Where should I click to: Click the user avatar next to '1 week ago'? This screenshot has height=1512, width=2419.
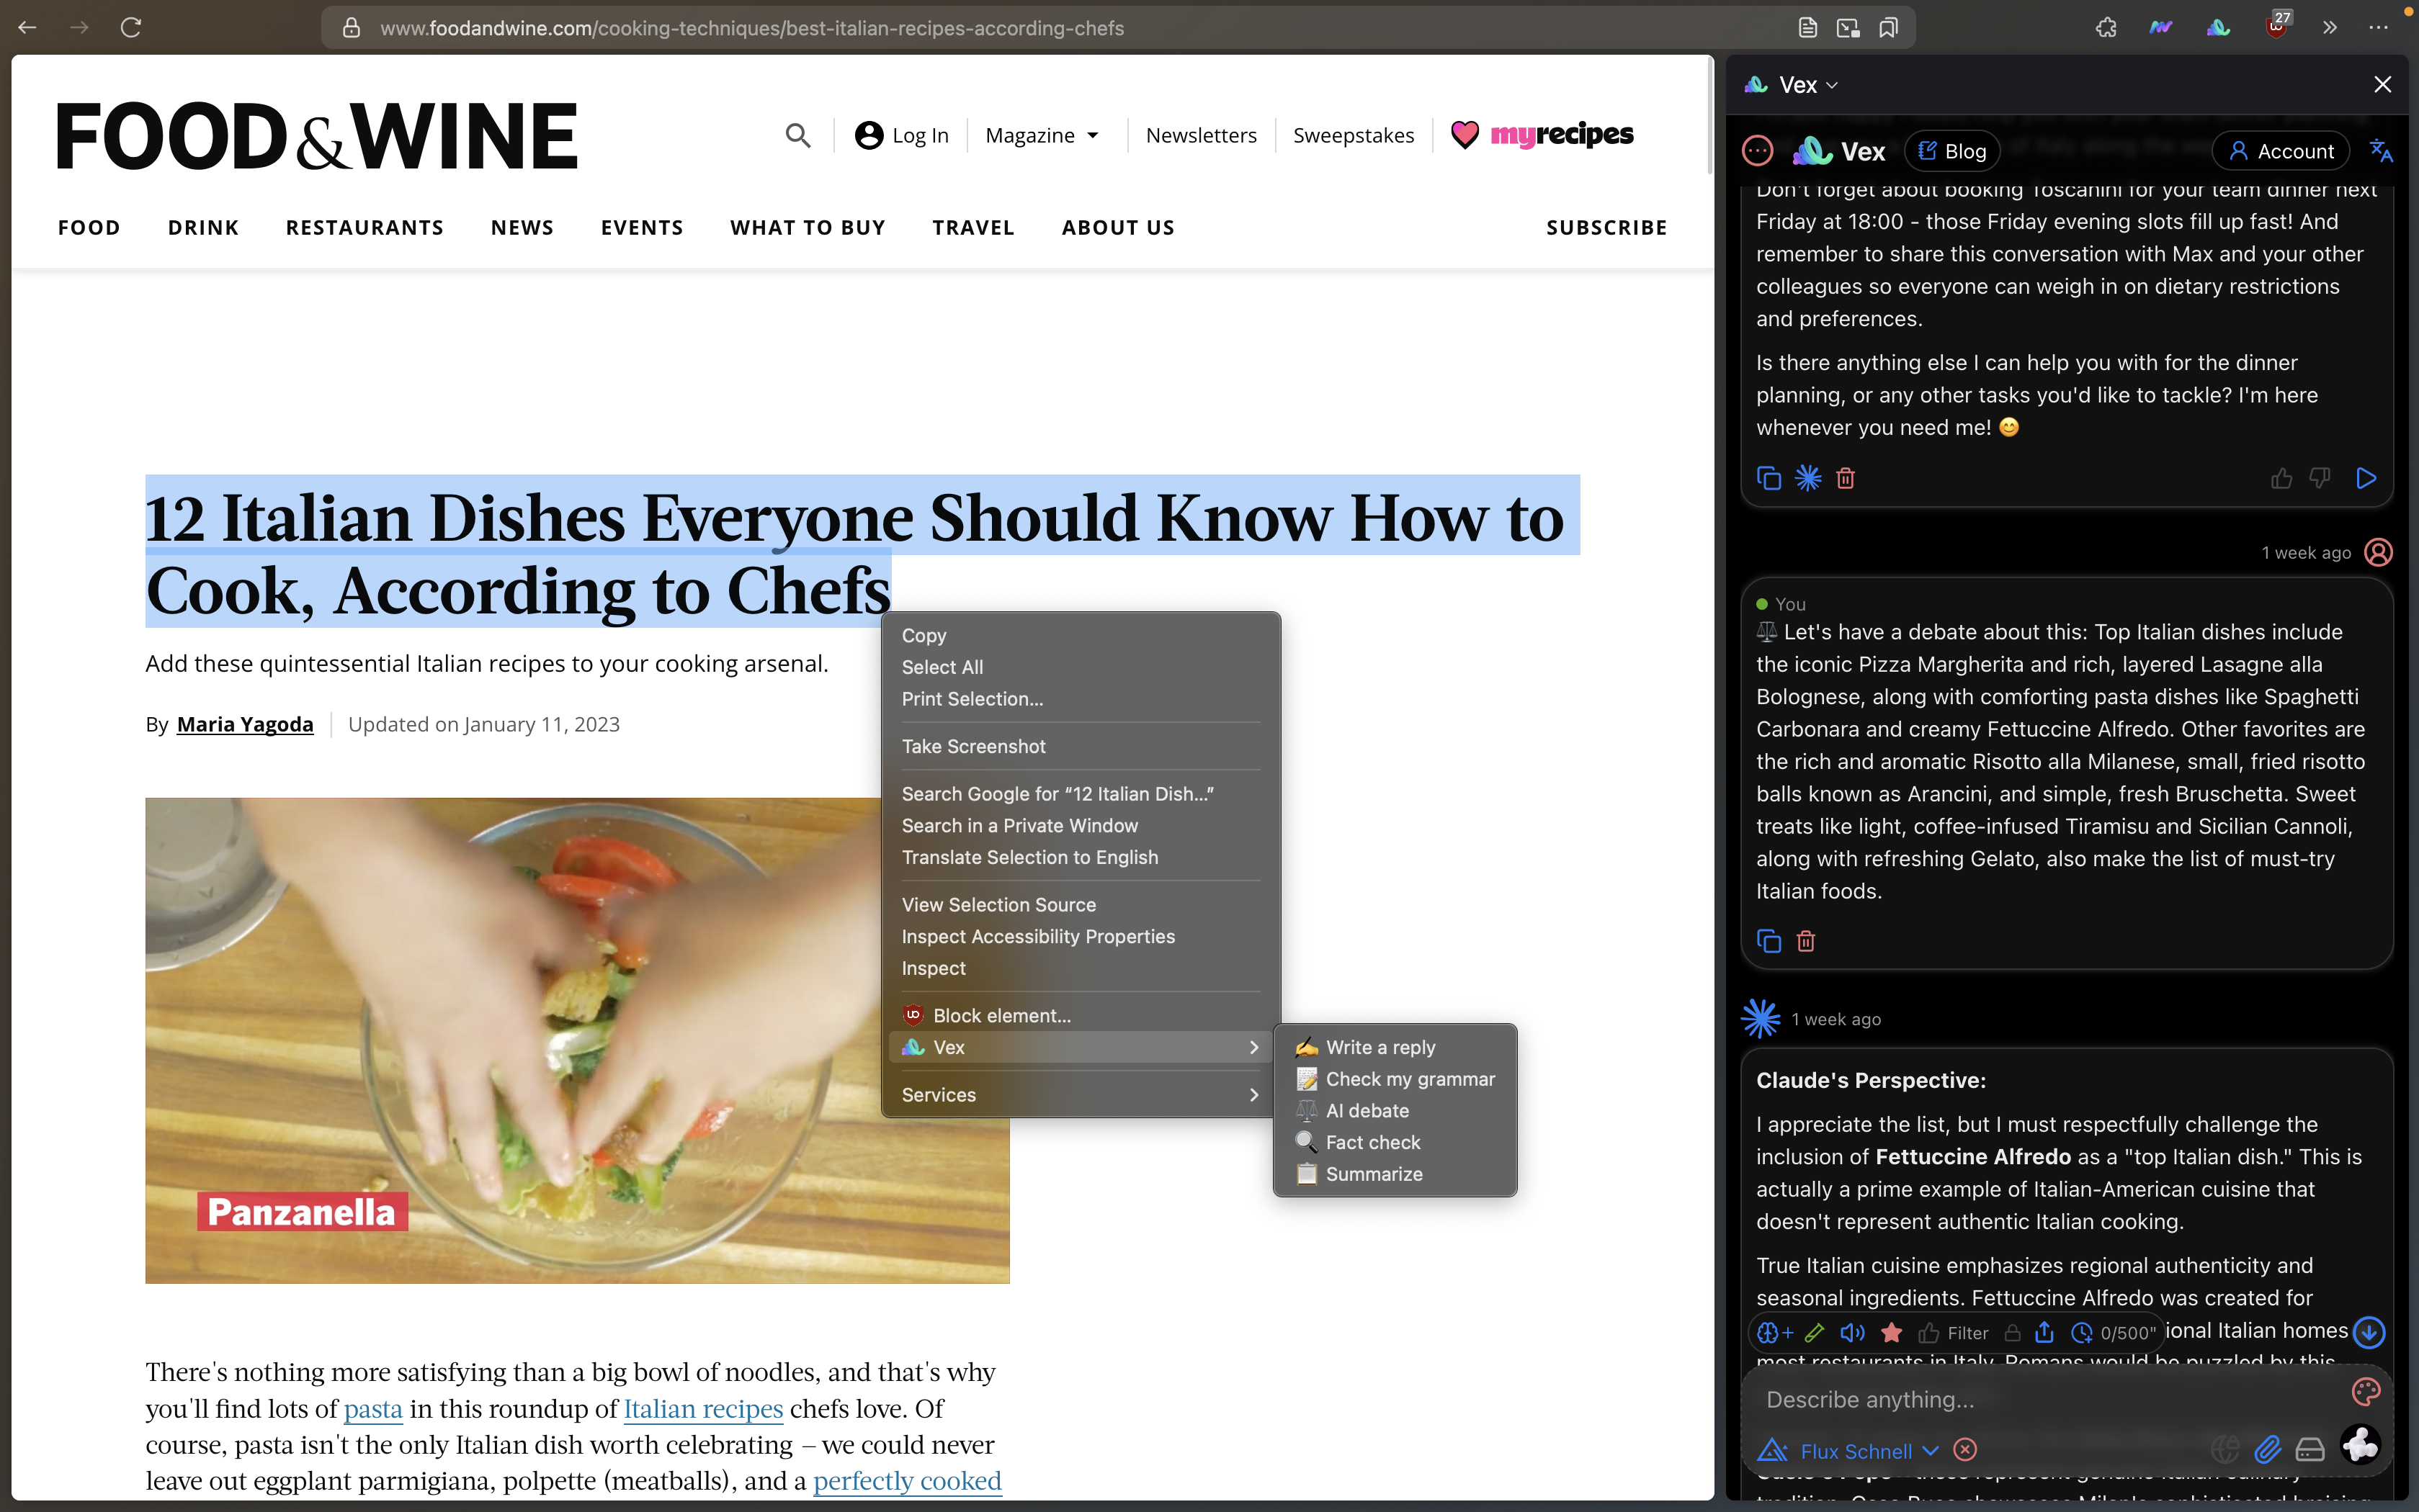click(2378, 552)
